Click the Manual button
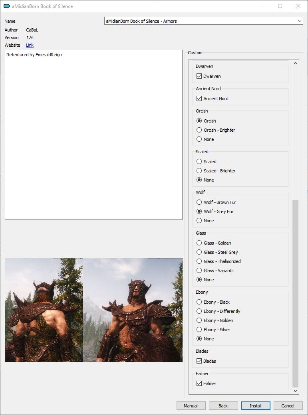The width and height of the screenshot is (308, 415). point(191,406)
